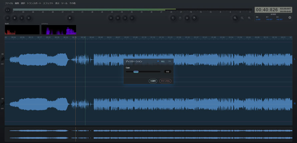The height and width of the screenshot is (143, 297).
Task: Copy the selection with the copy icon
Action: click(x=173, y=18)
